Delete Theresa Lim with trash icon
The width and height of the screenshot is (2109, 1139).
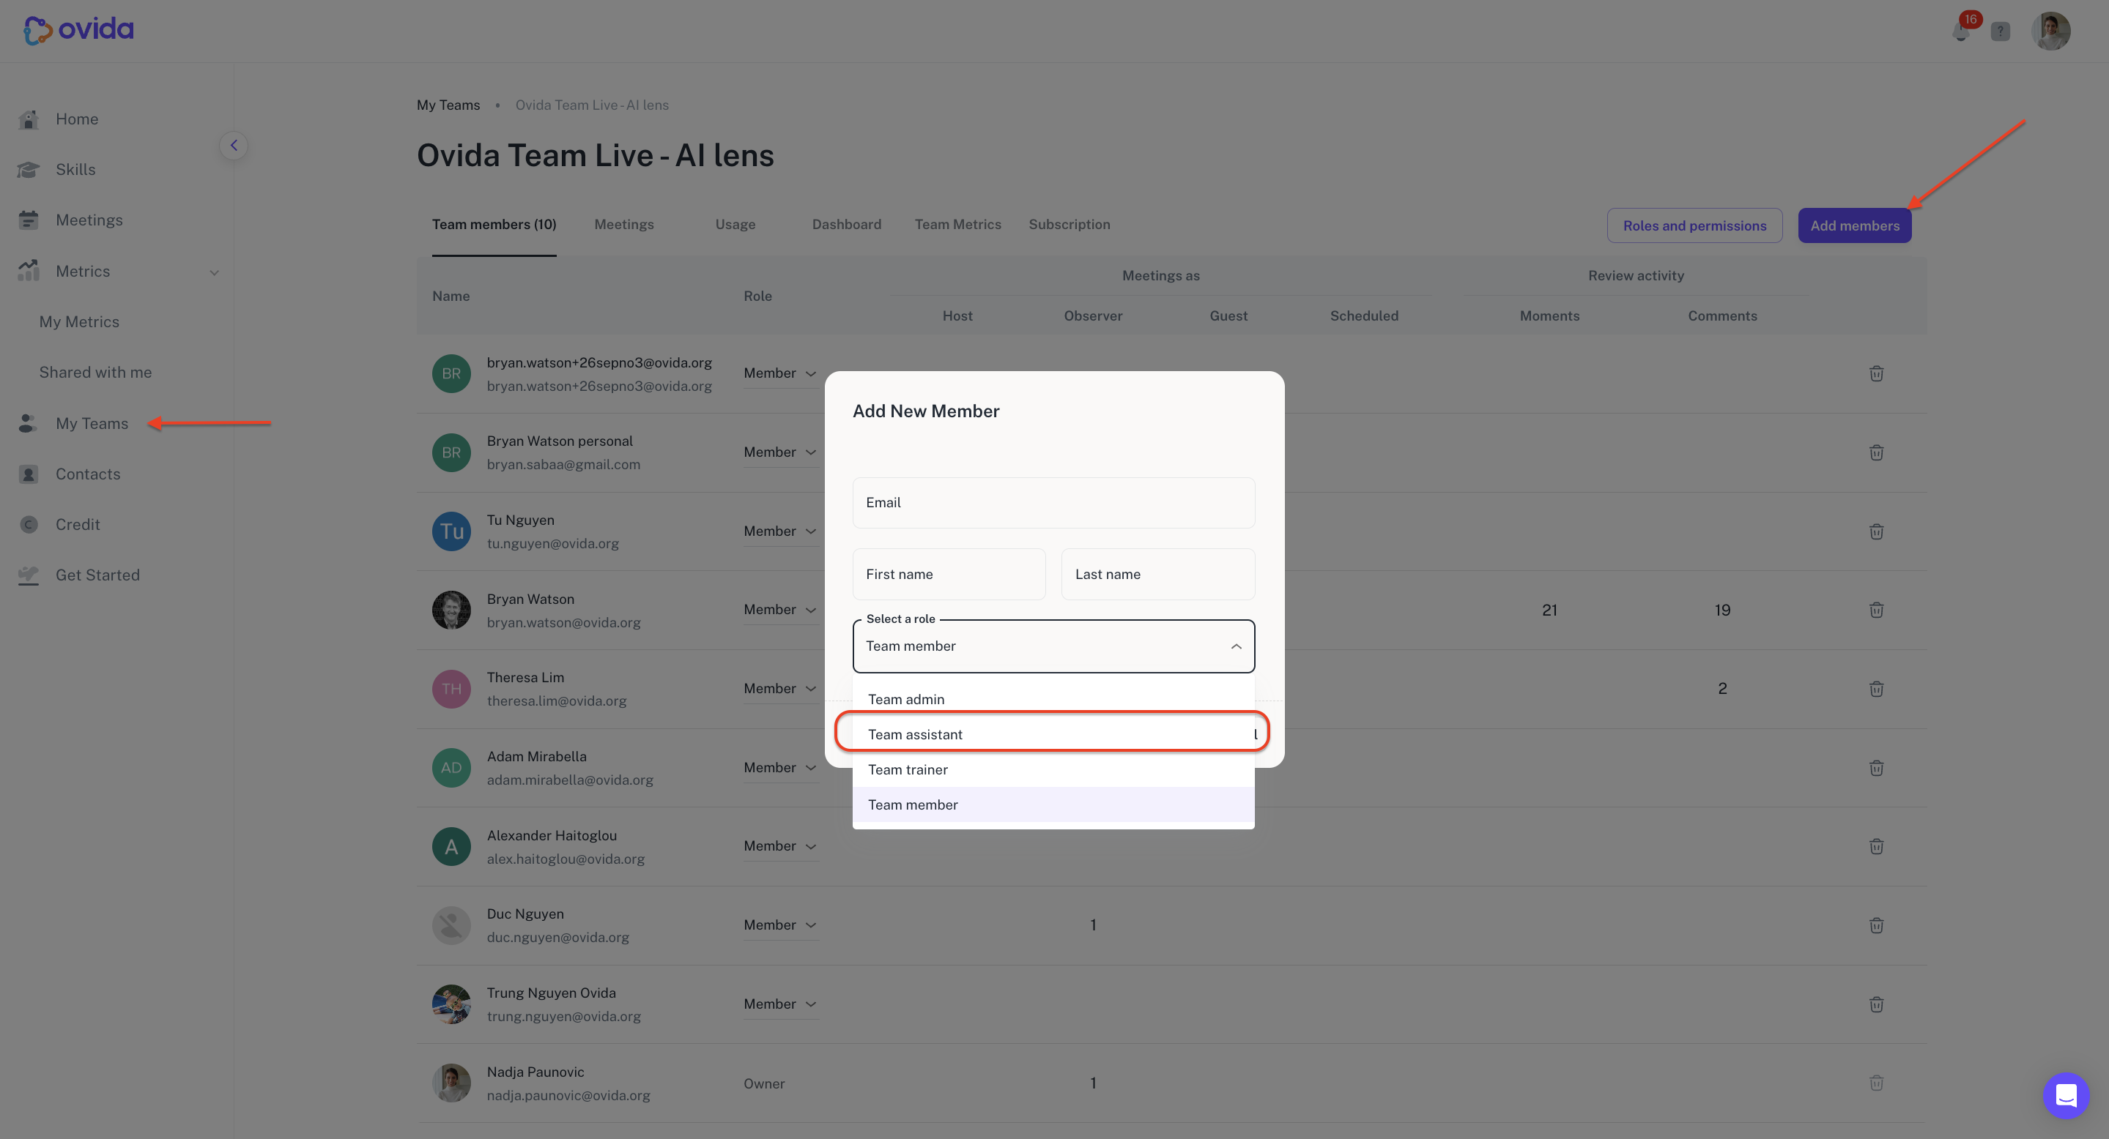click(1877, 689)
